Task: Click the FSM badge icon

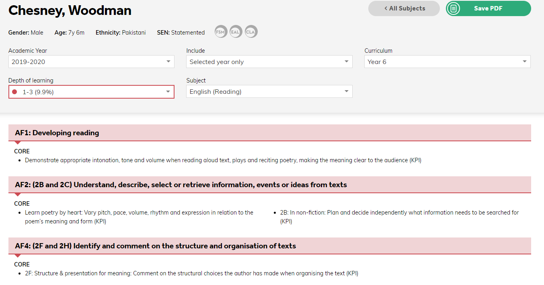Action: 221,32
